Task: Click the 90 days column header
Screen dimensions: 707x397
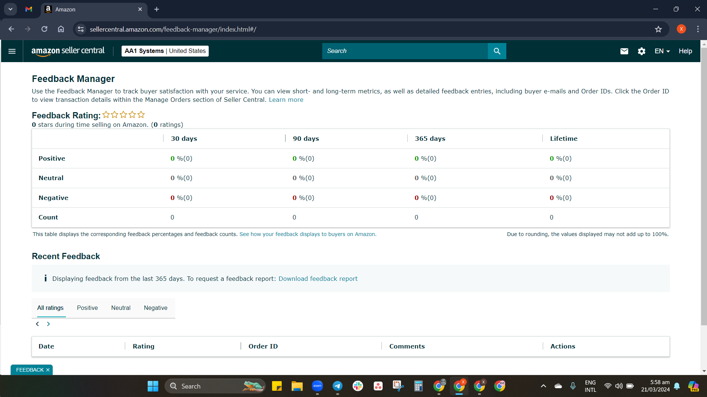Action: click(x=306, y=139)
